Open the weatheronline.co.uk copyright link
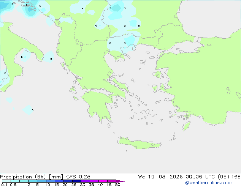Screen dimensions: 241x186 [x=209, y=183]
